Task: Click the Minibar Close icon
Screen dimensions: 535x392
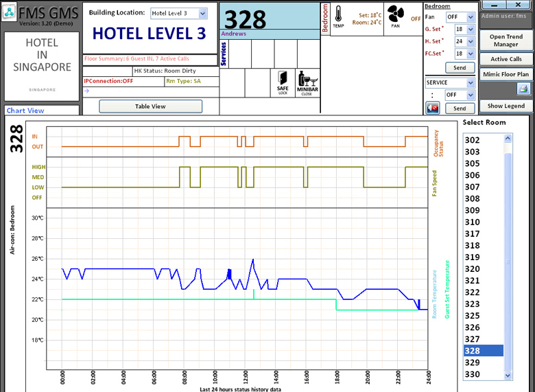Action: click(x=307, y=81)
